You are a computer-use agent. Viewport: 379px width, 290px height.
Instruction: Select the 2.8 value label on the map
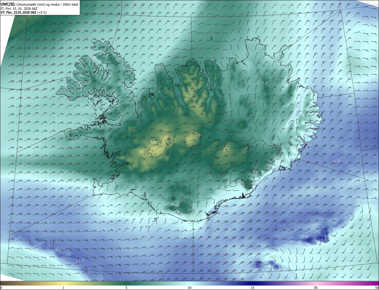tap(191, 90)
